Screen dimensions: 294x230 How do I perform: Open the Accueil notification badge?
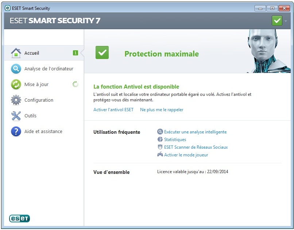point(76,53)
